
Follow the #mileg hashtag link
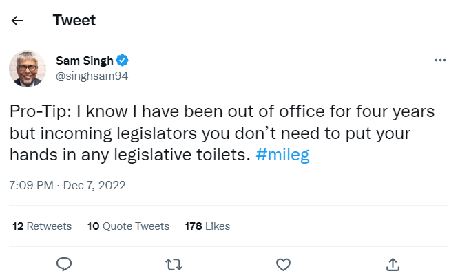[x=282, y=155]
